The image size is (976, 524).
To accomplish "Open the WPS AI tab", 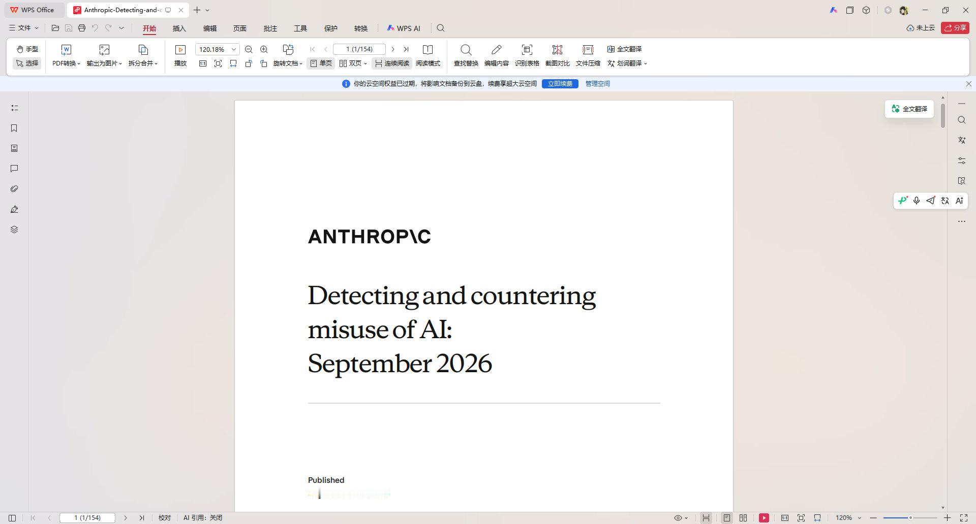I will (x=404, y=28).
